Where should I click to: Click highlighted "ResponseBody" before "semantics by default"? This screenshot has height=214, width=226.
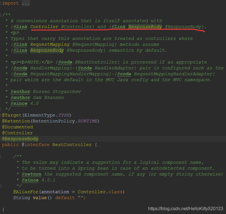pyautogui.click(x=47, y=50)
